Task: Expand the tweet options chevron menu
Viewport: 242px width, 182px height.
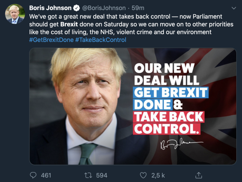Action: tap(234, 8)
